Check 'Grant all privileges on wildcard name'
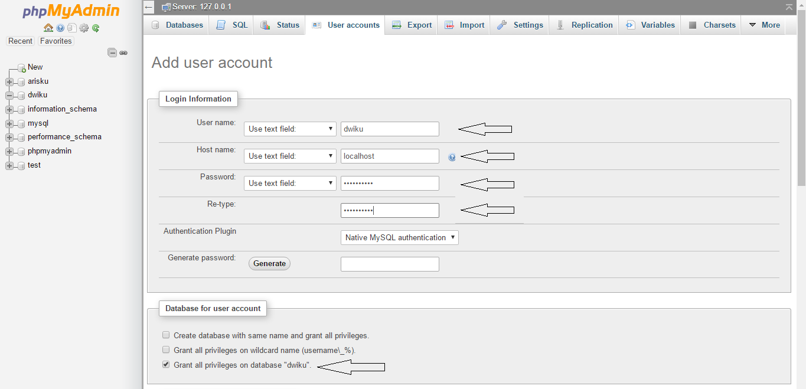 pyautogui.click(x=166, y=349)
